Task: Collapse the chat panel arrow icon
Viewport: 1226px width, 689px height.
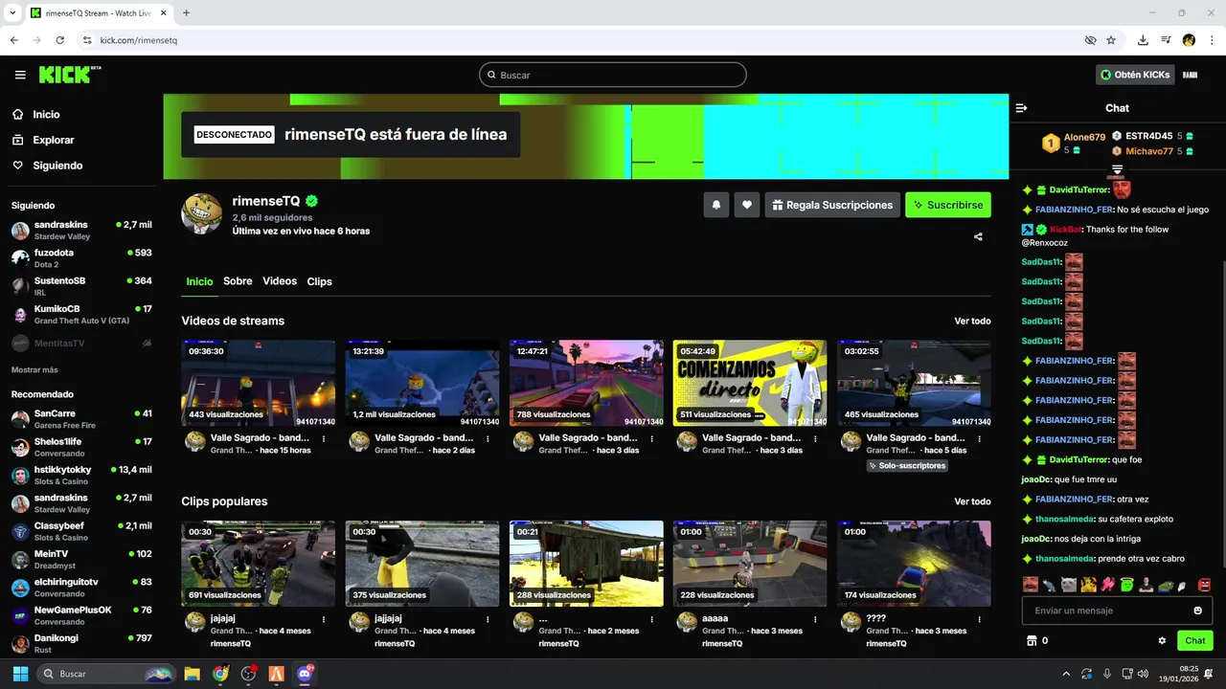Action: click(x=1021, y=108)
